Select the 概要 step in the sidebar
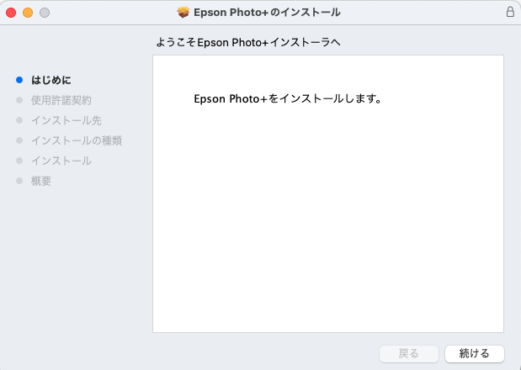The image size is (521, 370). point(41,181)
